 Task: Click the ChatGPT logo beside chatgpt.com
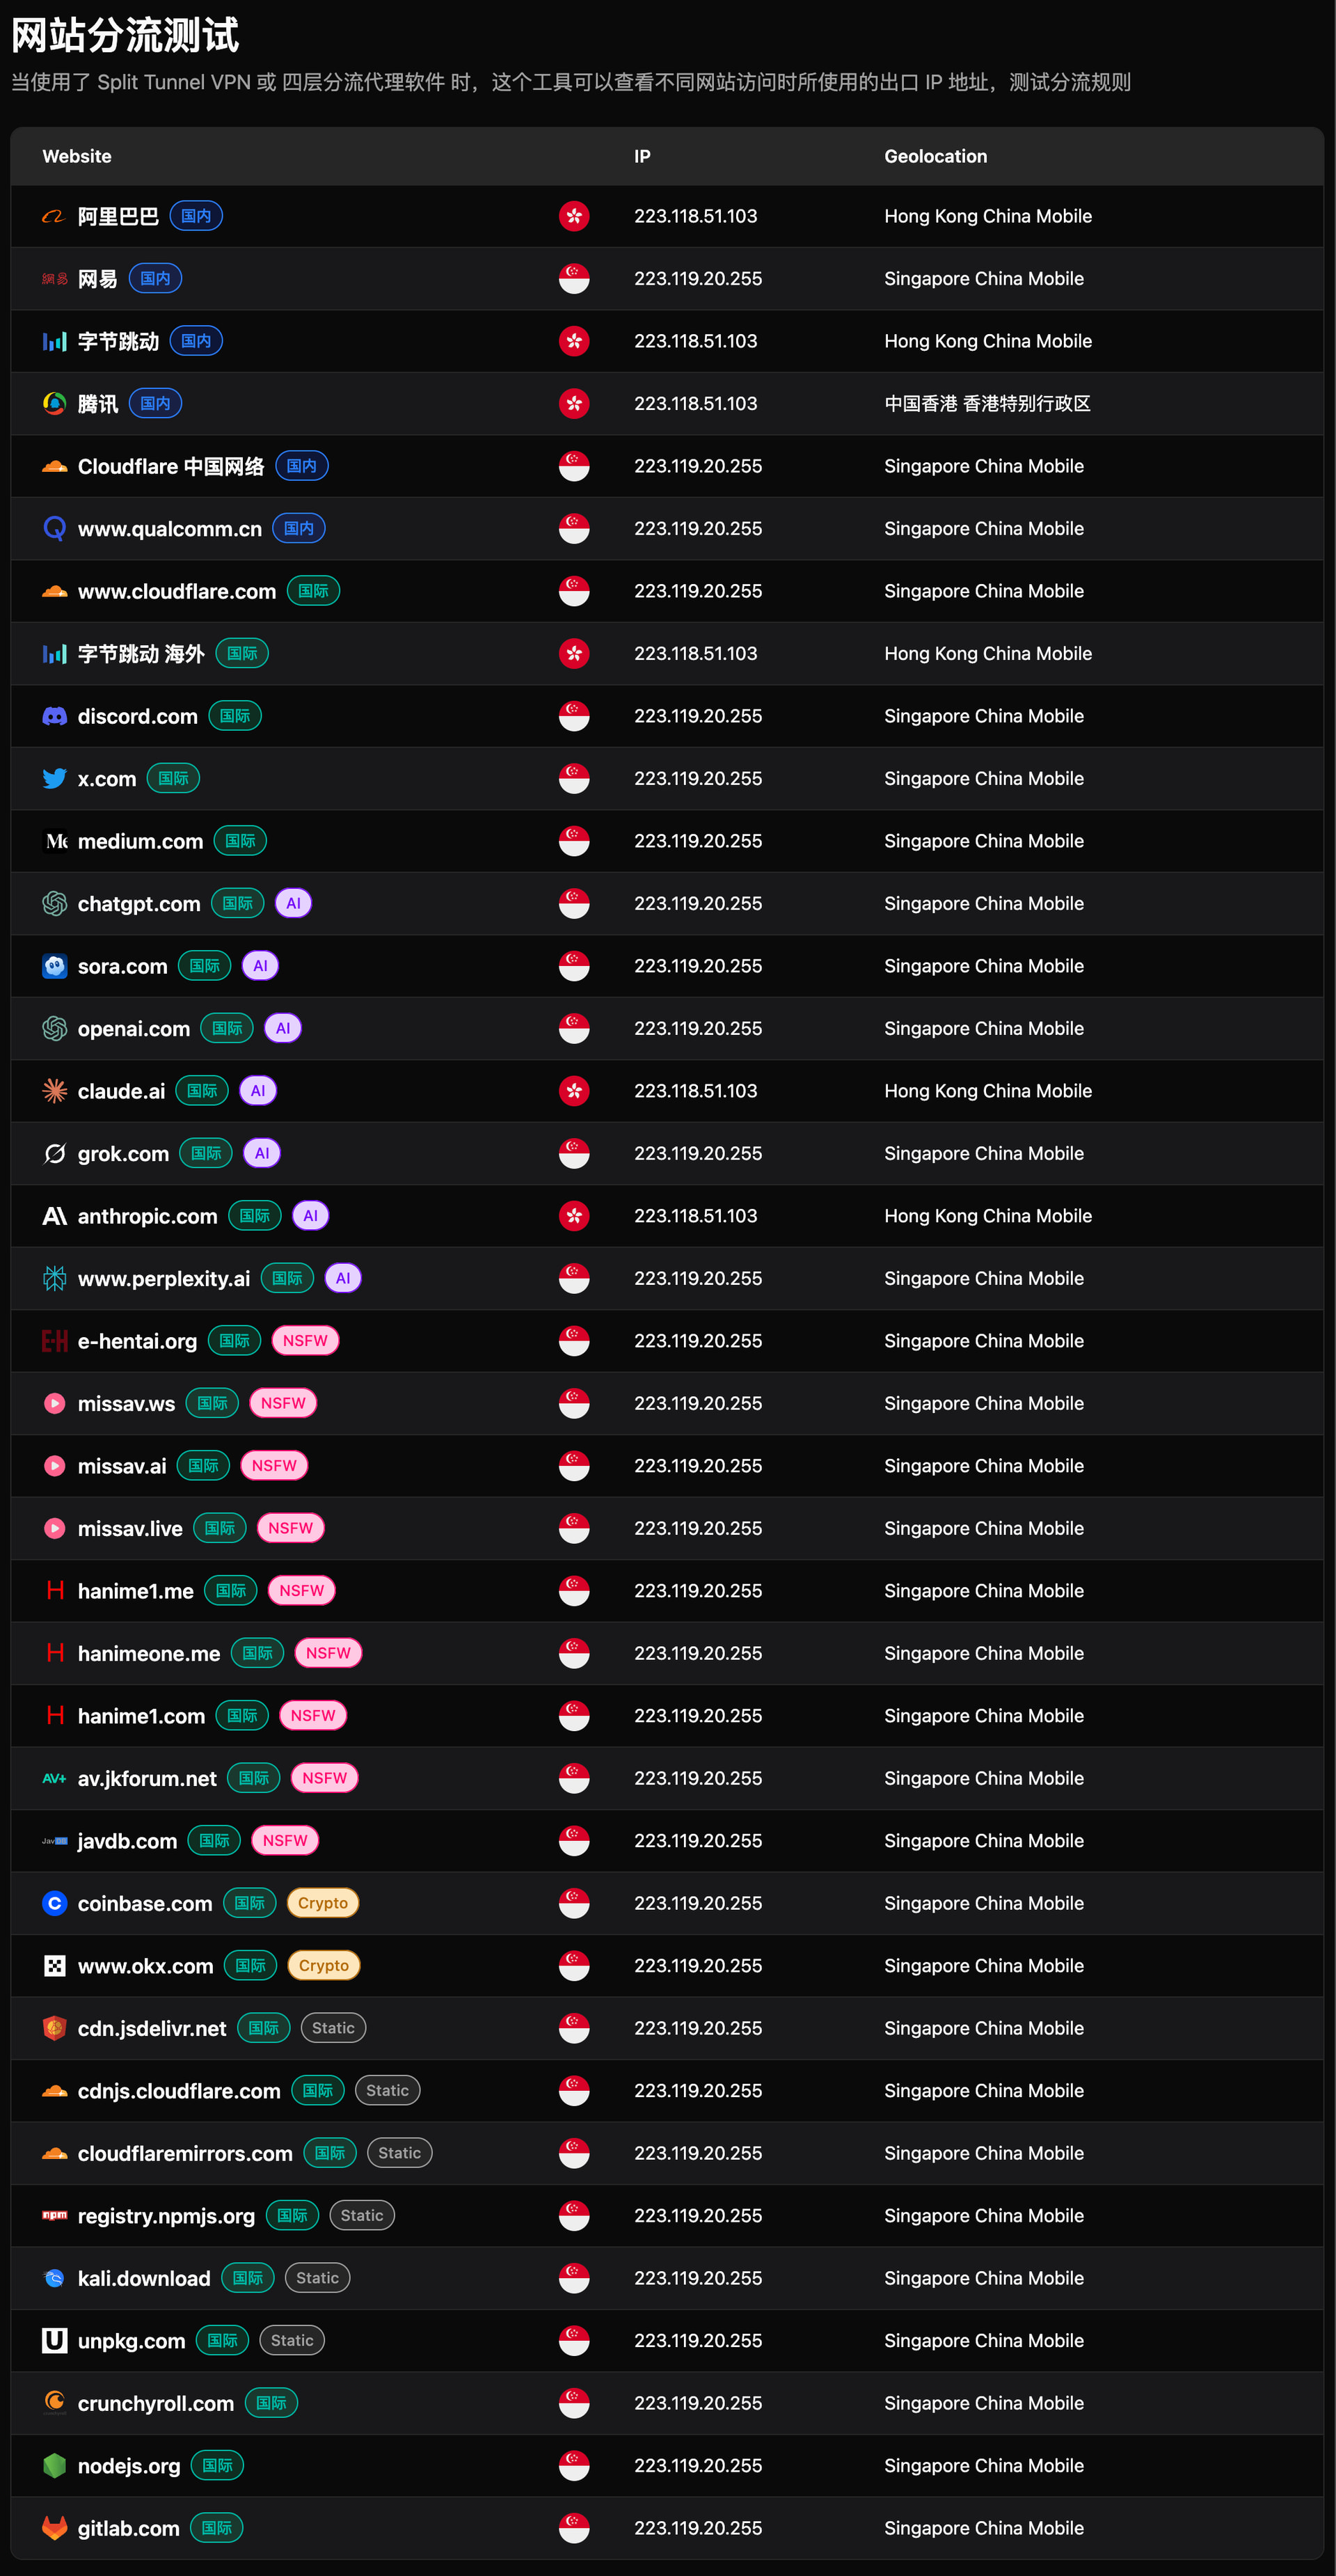[54, 904]
